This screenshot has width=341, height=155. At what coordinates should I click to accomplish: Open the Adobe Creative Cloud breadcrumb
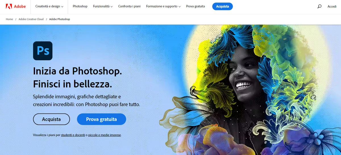coord(31,19)
